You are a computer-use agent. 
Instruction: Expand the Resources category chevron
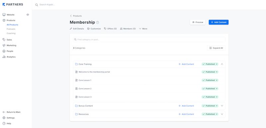(x=222, y=114)
